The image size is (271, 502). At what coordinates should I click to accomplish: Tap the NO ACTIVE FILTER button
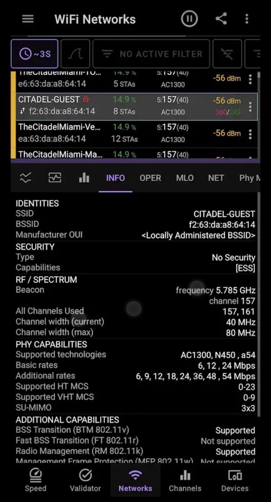point(151,54)
